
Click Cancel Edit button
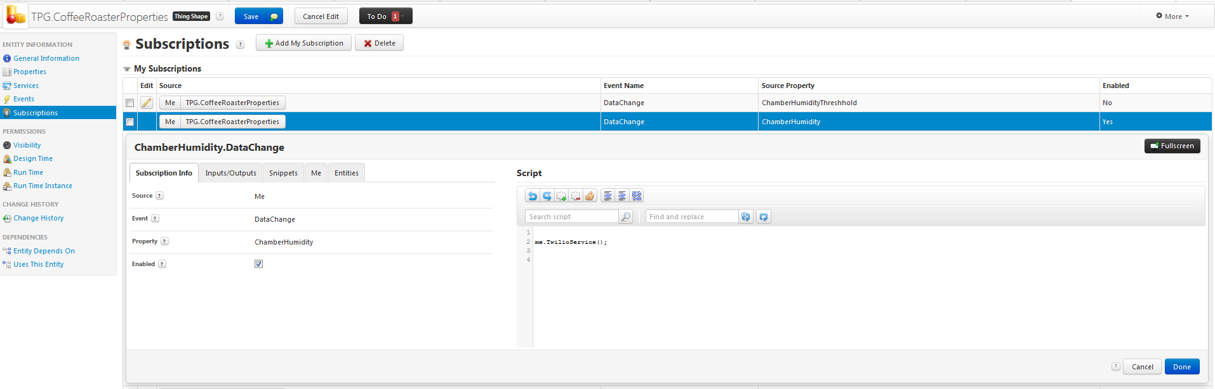[x=321, y=16]
